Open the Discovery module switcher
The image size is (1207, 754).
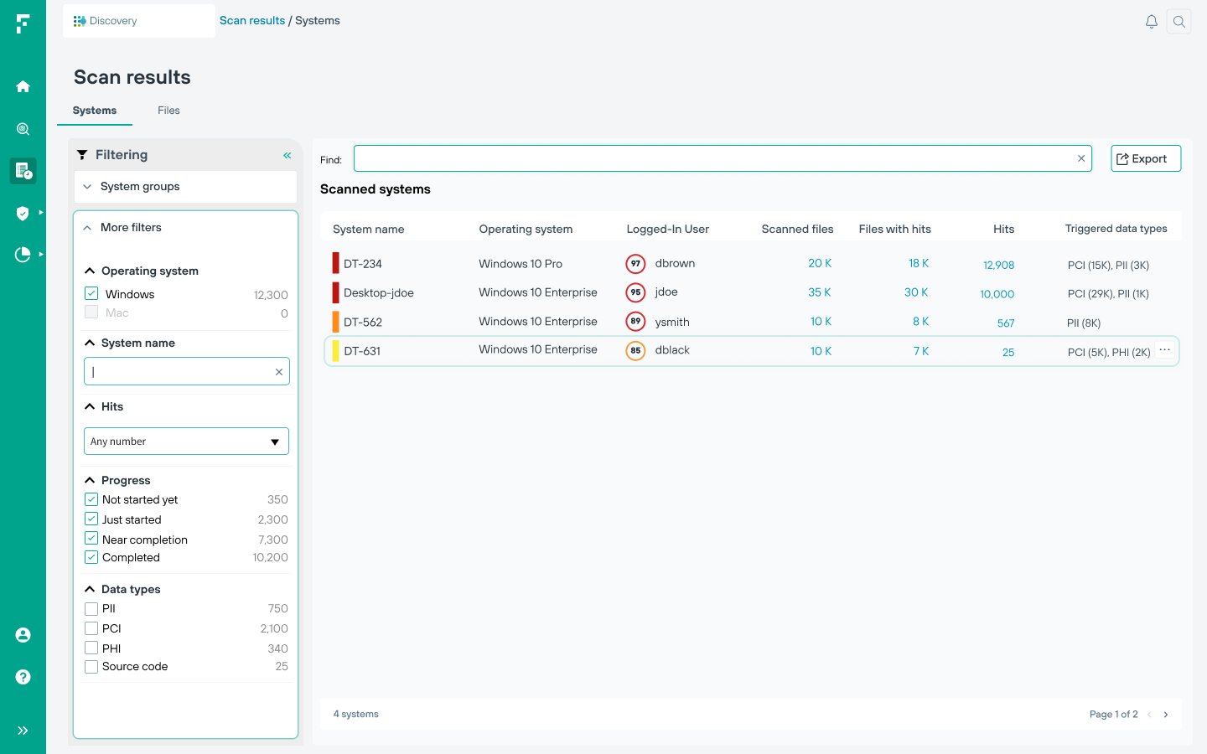tap(139, 21)
